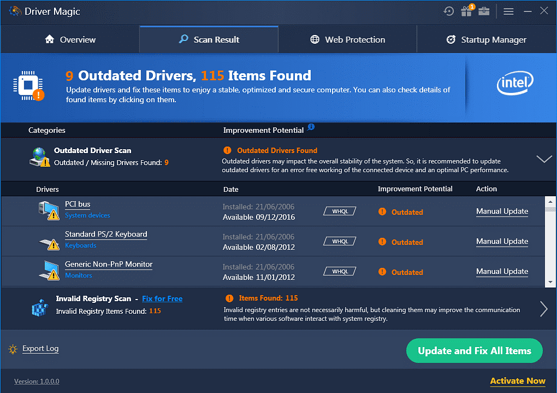This screenshot has width=557, height=393.
Task: Click the Improvement Potential info icon
Action: point(311,127)
